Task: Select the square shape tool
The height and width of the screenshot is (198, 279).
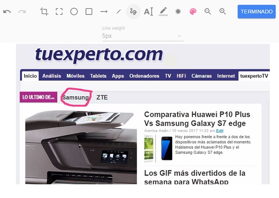Action: (89, 12)
